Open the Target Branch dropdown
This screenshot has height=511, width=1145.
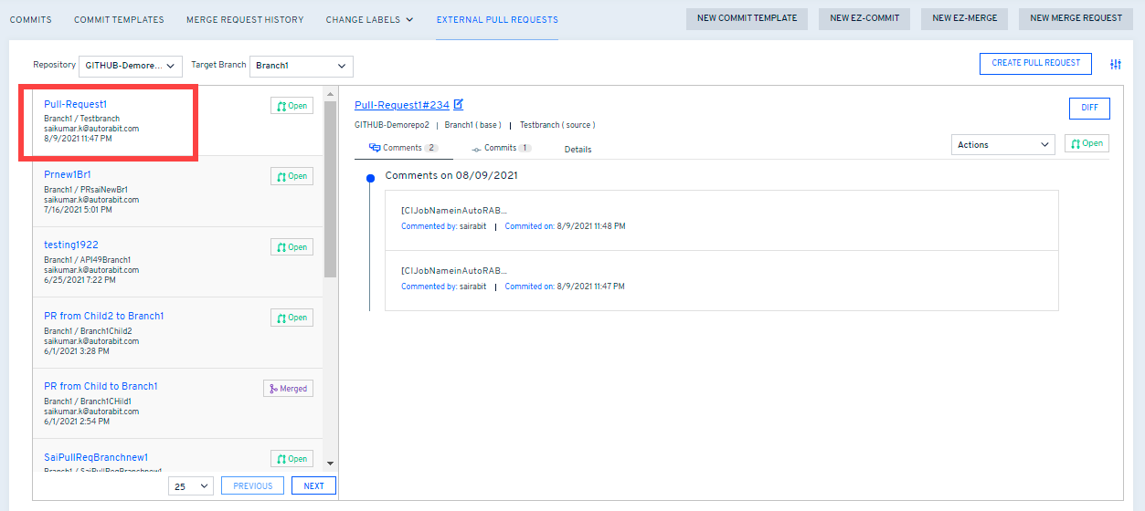coord(301,66)
